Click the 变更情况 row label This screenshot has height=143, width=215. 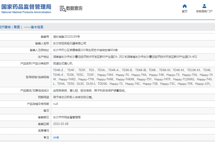tap(43, 130)
